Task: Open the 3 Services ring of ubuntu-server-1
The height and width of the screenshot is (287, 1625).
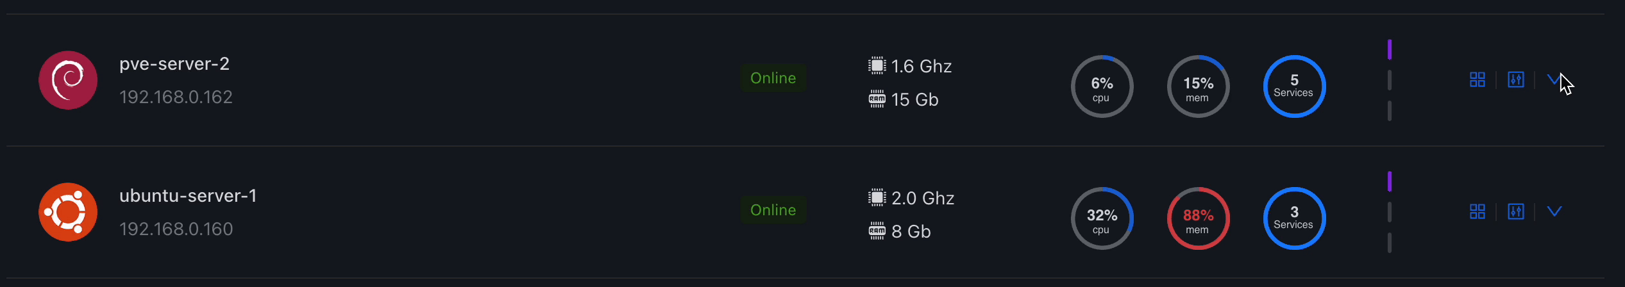Action: pyautogui.click(x=1294, y=218)
